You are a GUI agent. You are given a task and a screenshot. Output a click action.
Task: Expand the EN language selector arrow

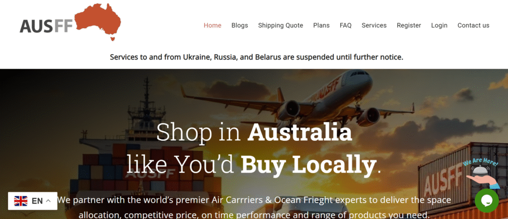coord(48,201)
